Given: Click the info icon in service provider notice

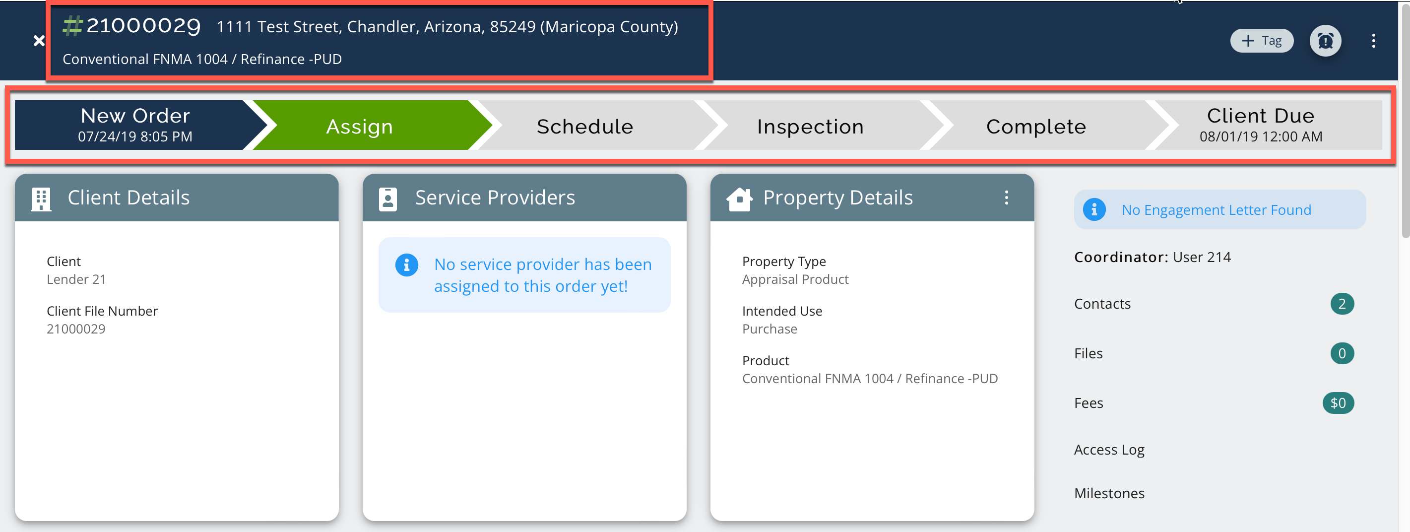Looking at the screenshot, I should pyautogui.click(x=406, y=266).
